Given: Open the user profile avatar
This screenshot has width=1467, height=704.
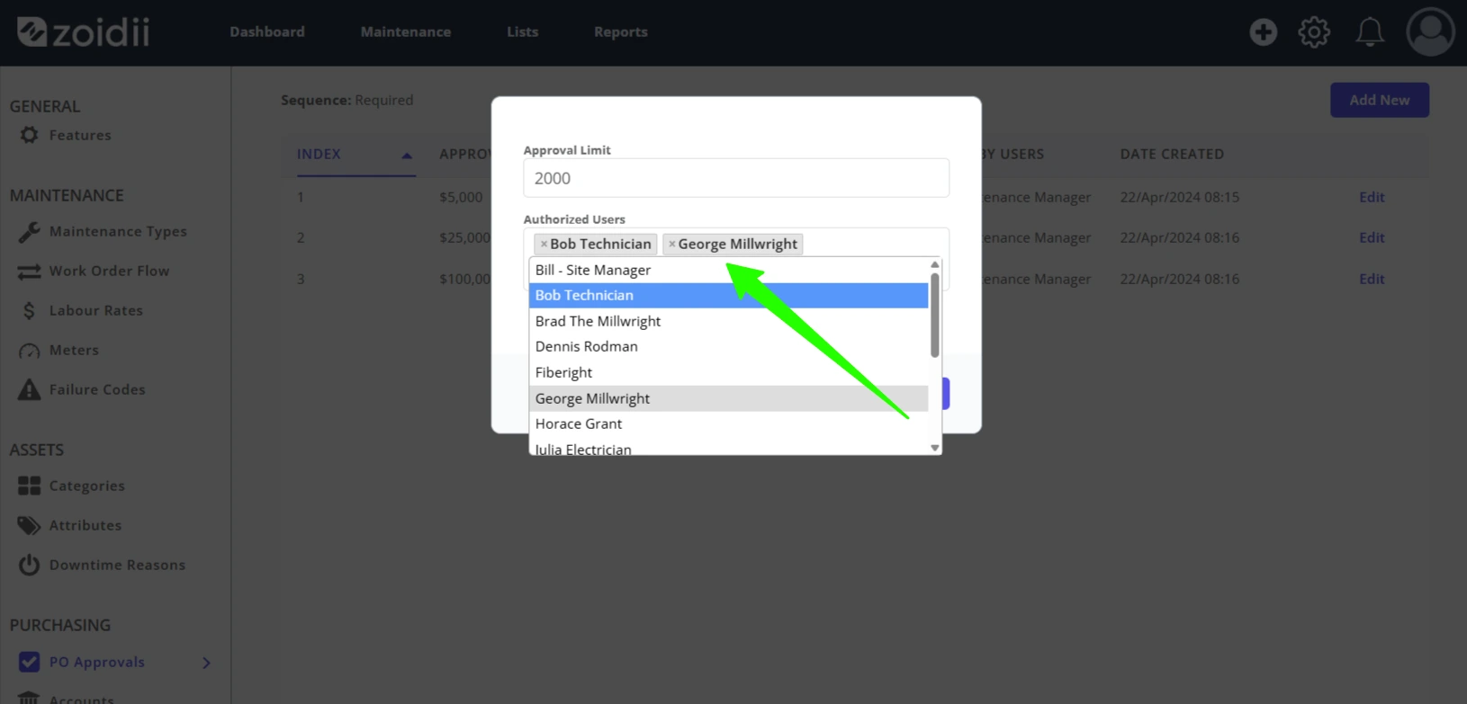Looking at the screenshot, I should (1430, 32).
